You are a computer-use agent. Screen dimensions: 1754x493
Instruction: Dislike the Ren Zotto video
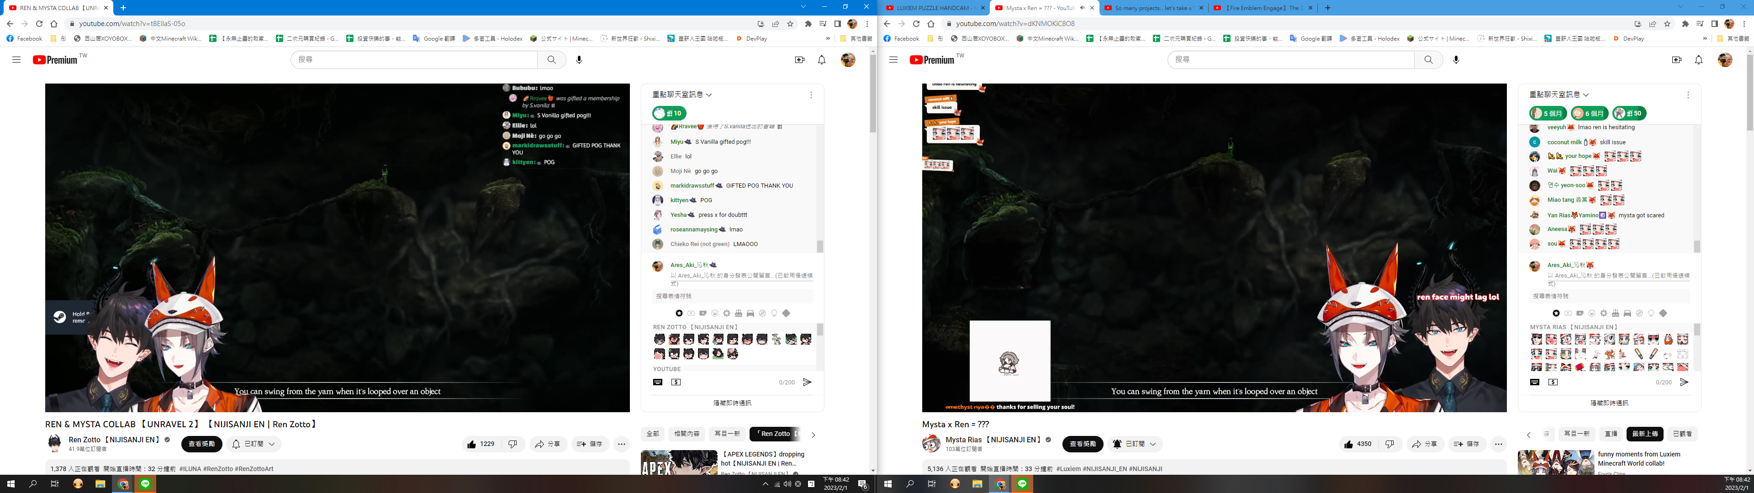(x=512, y=444)
